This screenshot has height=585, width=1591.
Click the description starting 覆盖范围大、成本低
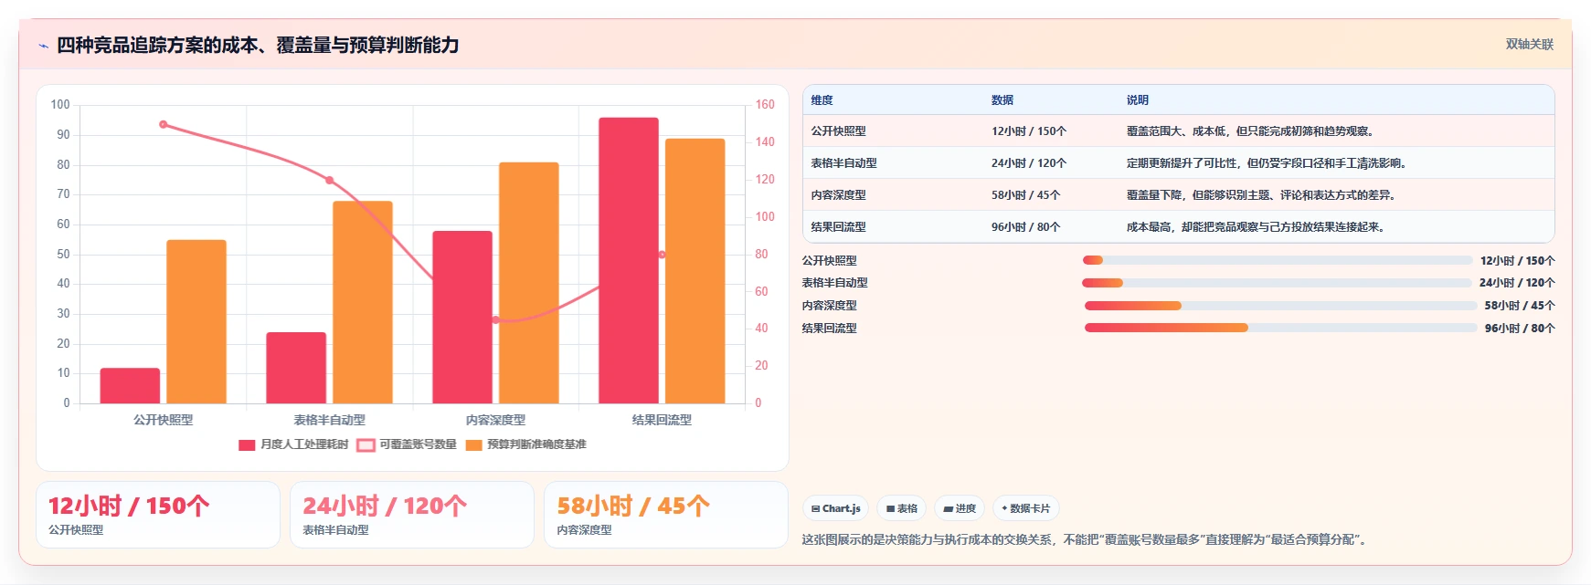pos(1252,131)
